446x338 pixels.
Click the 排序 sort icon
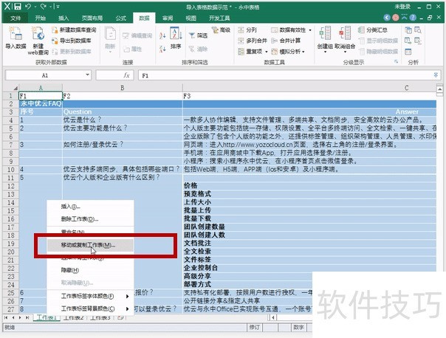175,38
